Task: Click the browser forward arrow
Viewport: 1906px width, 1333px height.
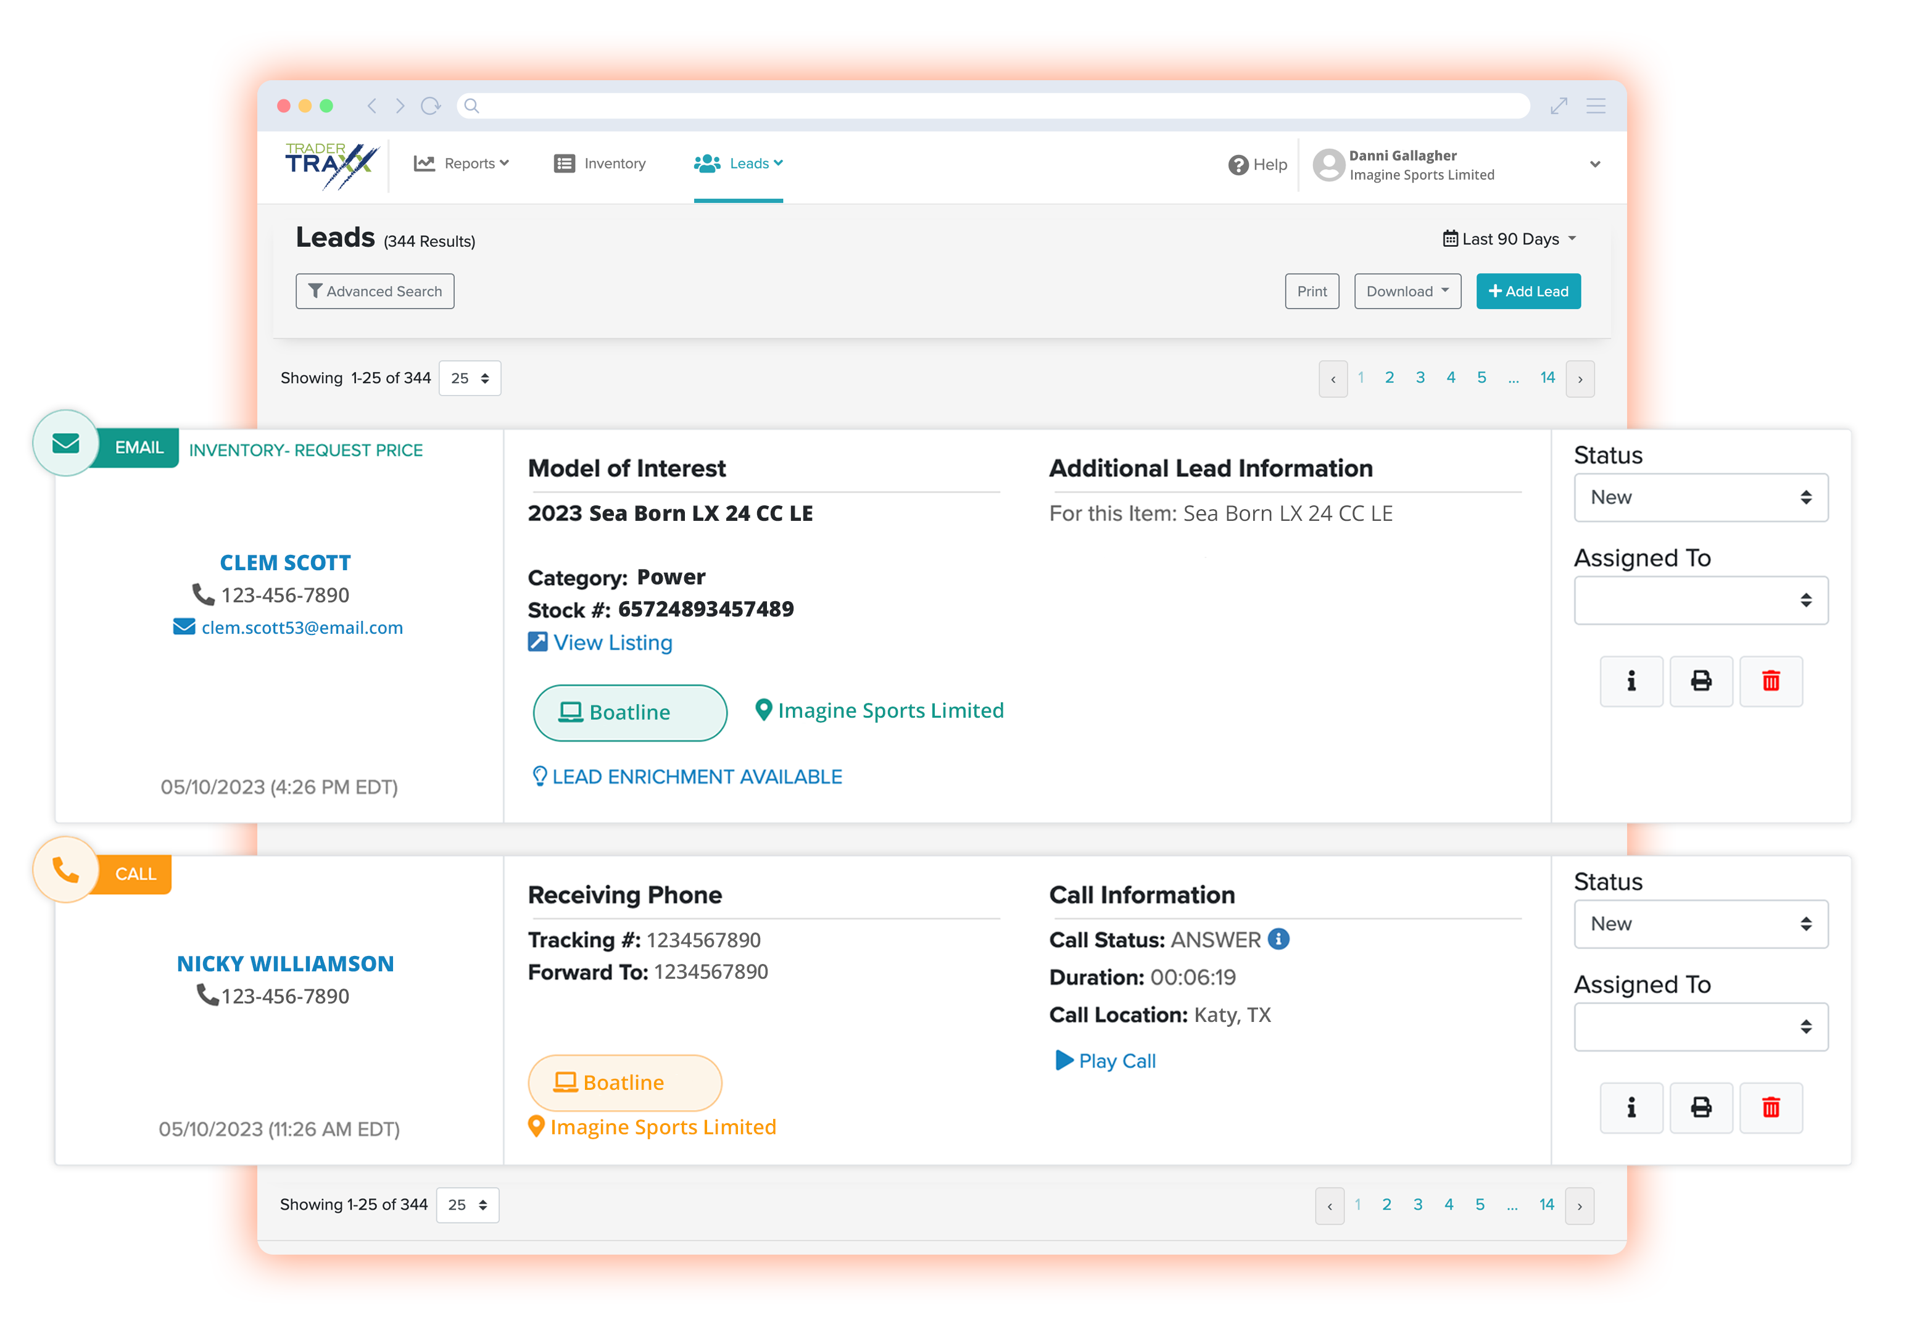Action: coord(400,106)
